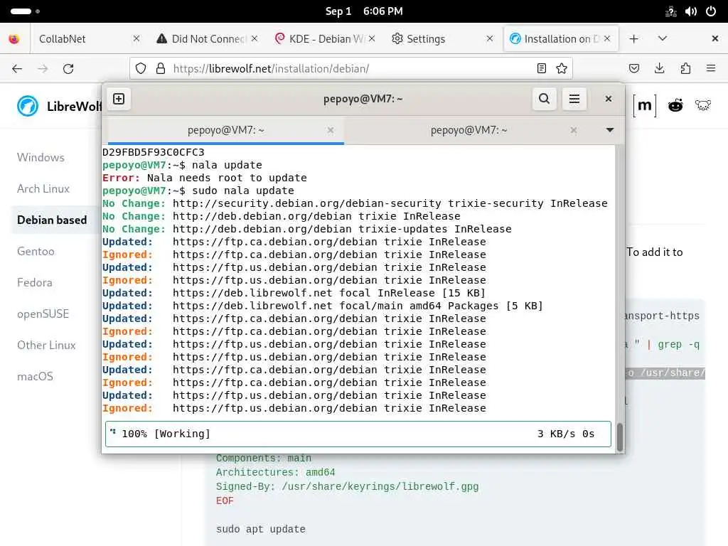Open the volume icon in the top bar
Viewport: 728px width, 546px height.
[x=691, y=11]
